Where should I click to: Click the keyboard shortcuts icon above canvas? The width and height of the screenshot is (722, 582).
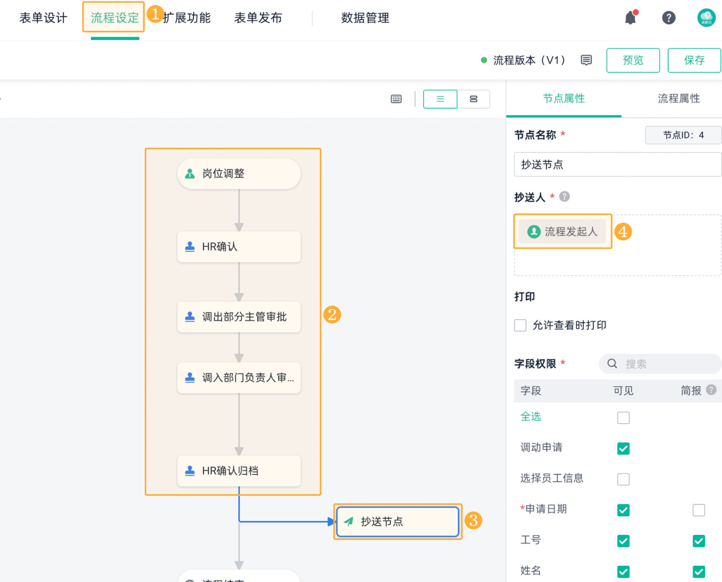396,99
